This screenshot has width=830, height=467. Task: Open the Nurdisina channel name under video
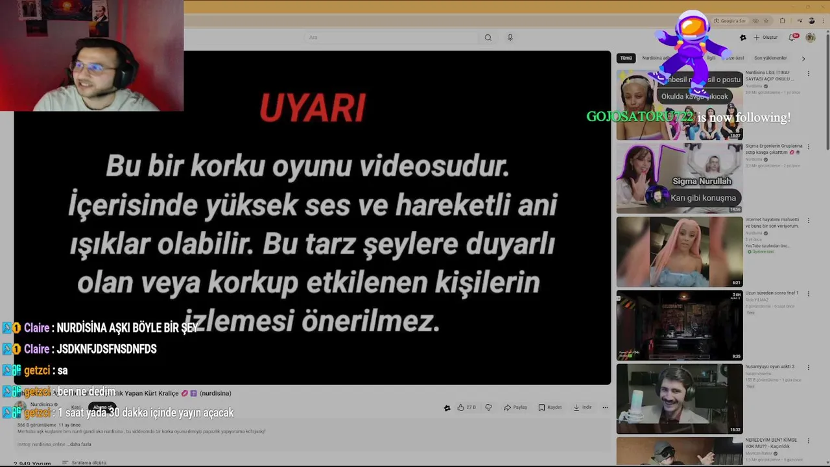[x=42, y=404]
